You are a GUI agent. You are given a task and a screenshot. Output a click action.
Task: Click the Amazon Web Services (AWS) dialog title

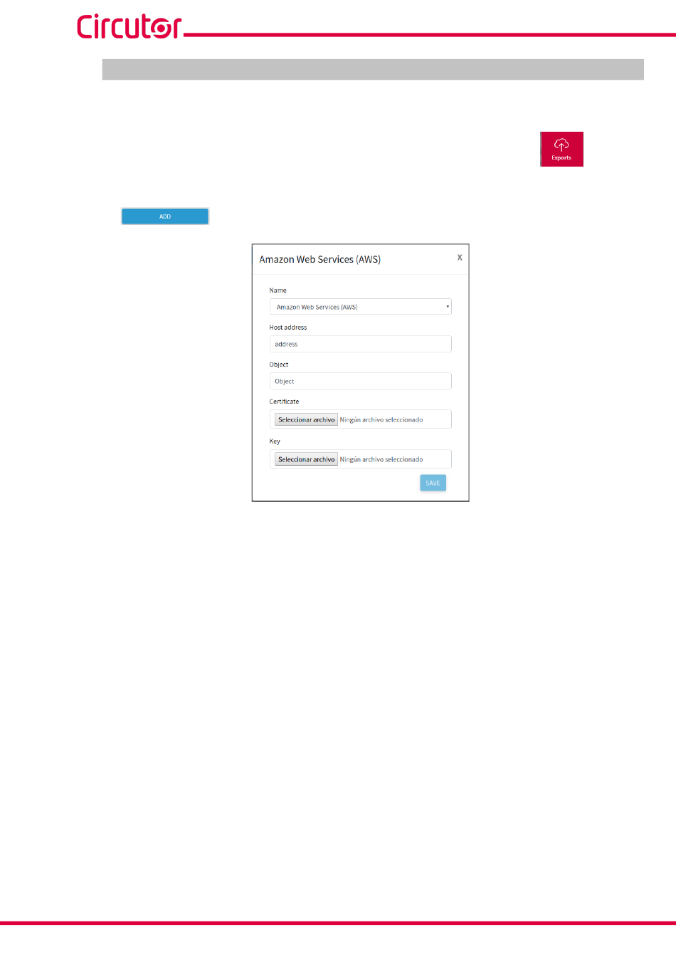(319, 259)
